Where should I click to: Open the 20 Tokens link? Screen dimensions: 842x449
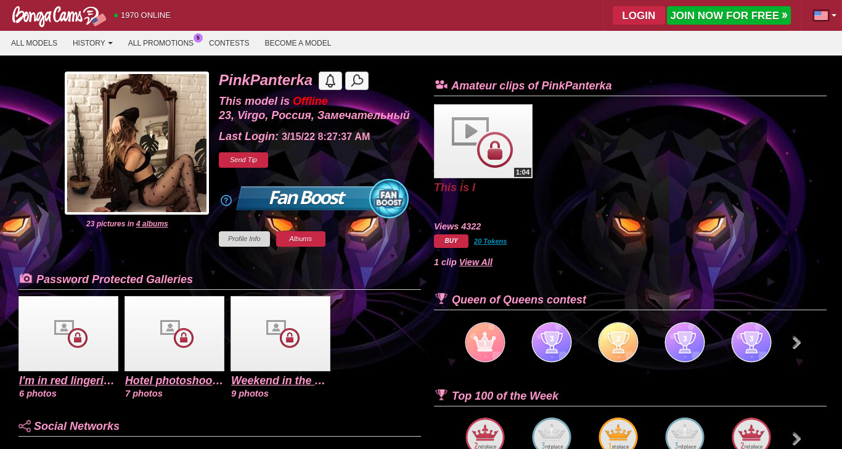tap(490, 241)
